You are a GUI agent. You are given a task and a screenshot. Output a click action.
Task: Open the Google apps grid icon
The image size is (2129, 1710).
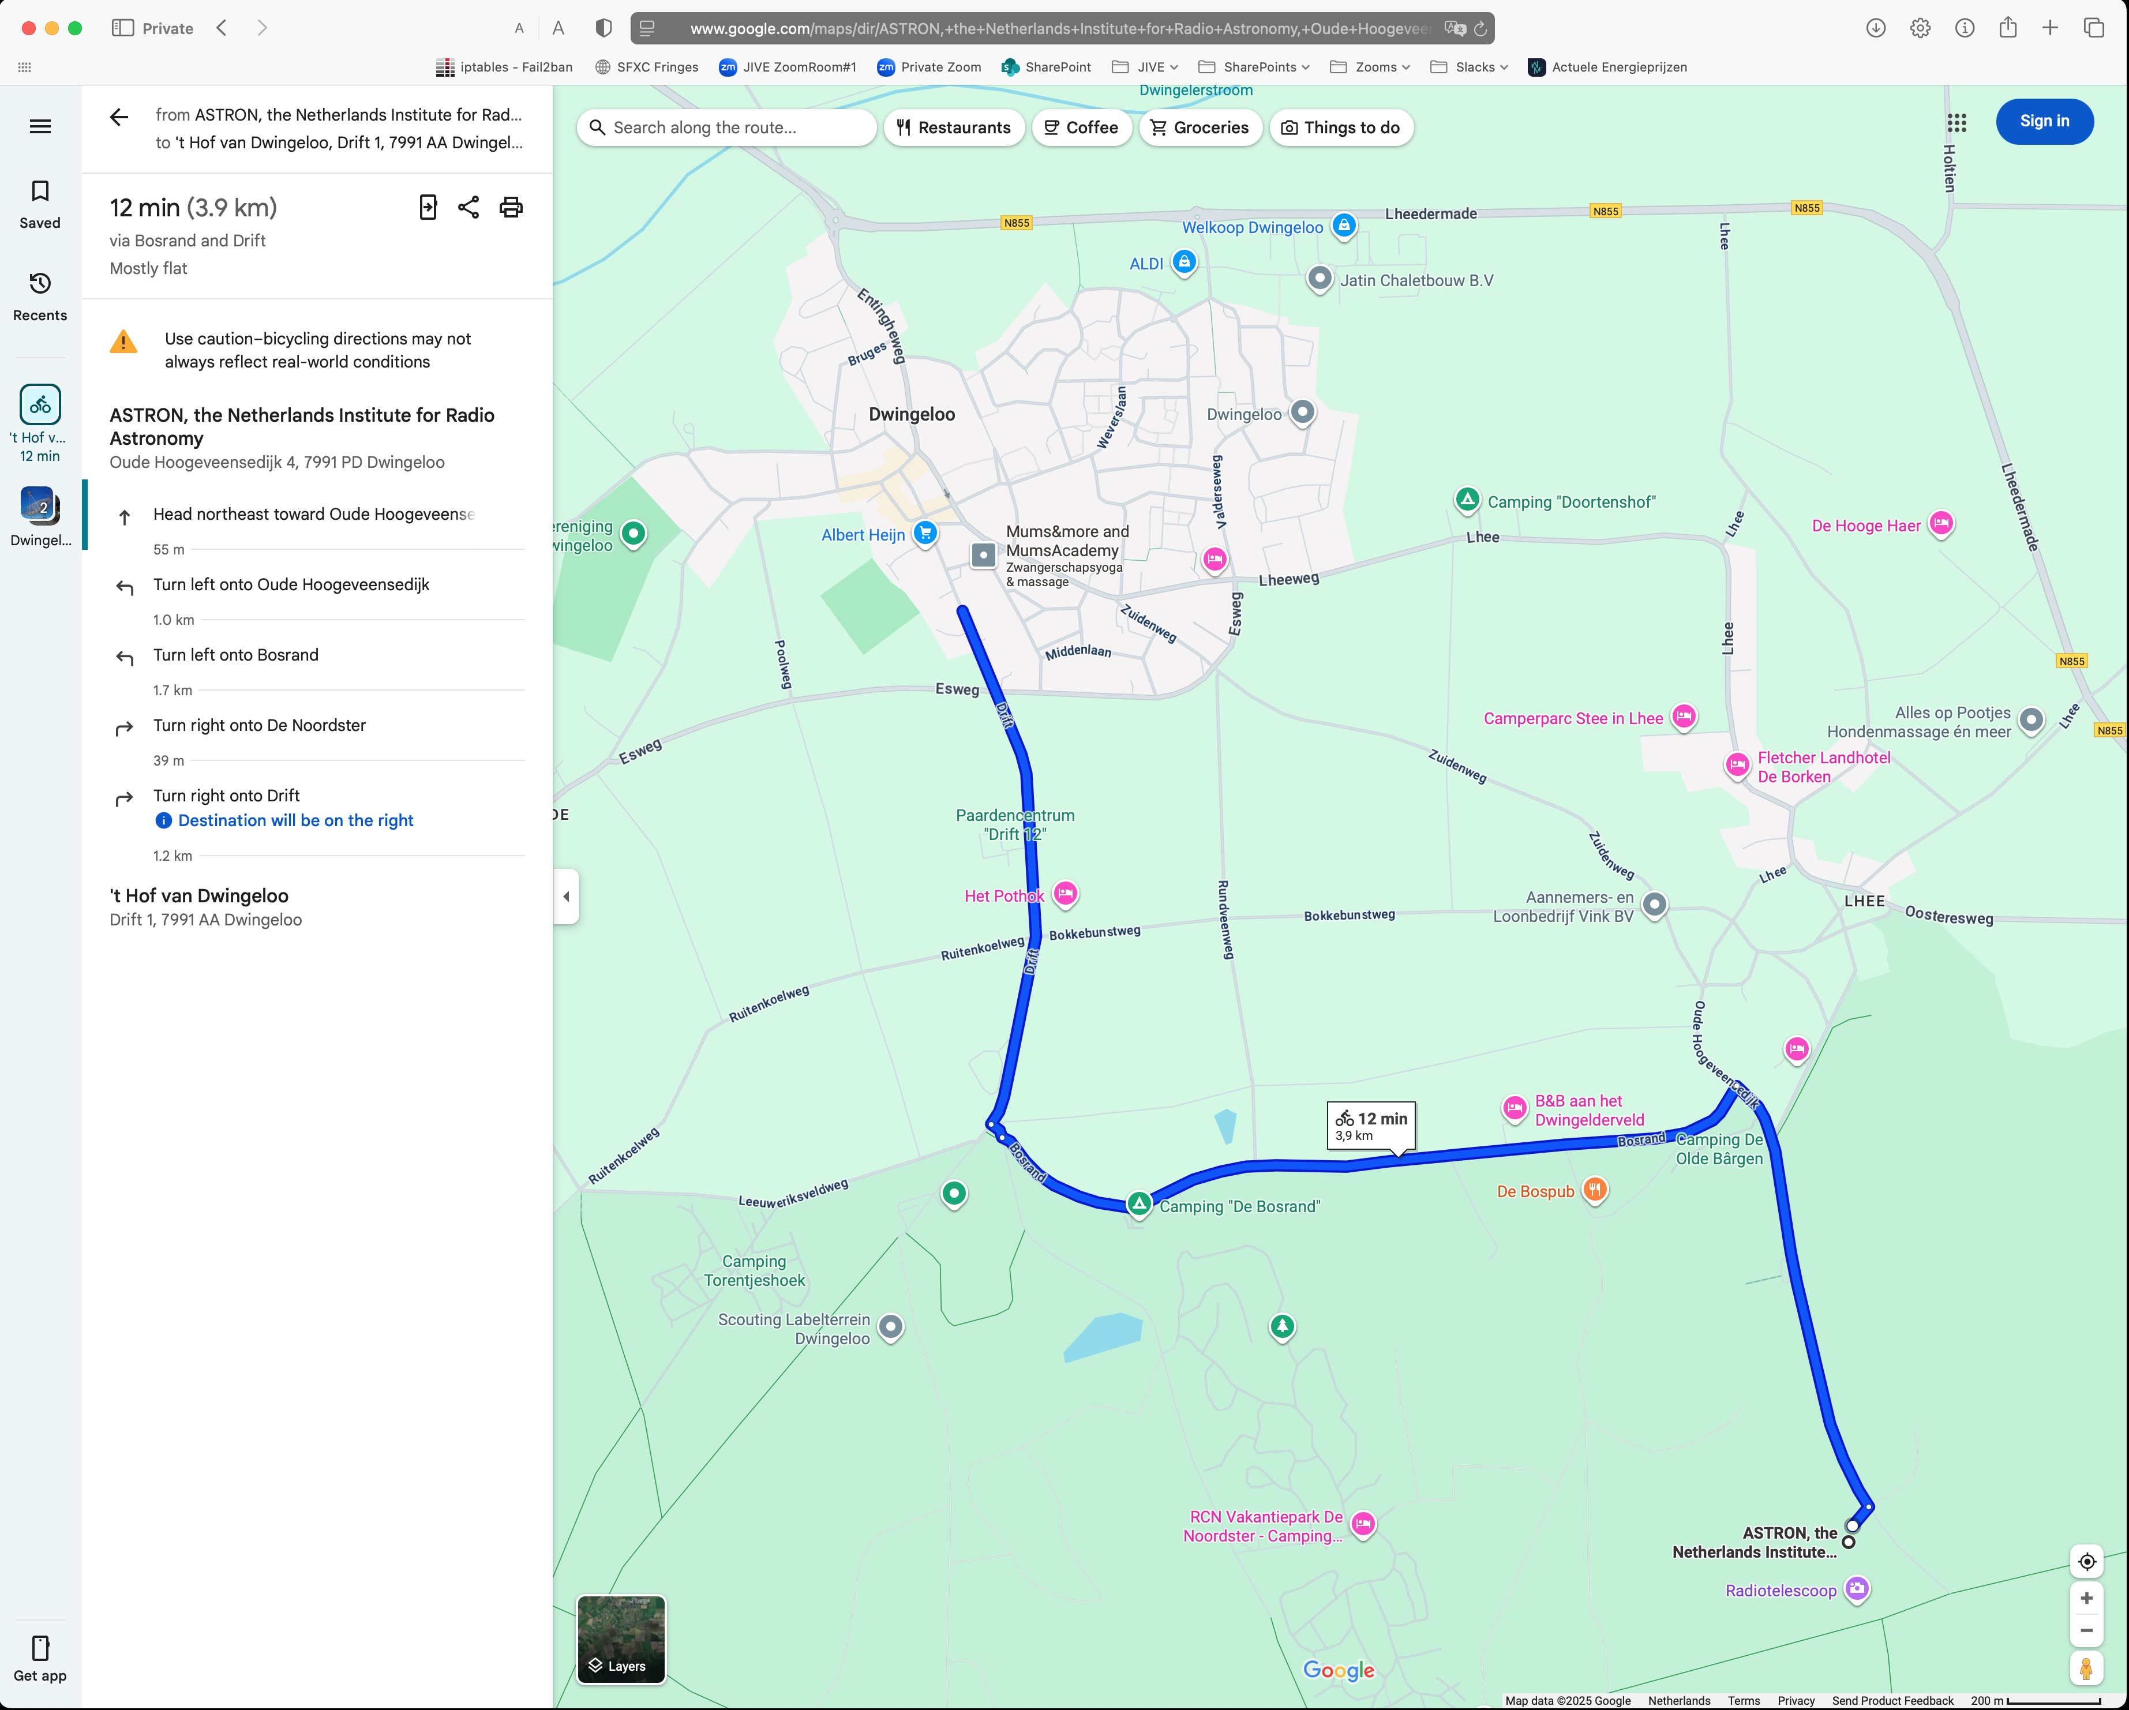[1956, 122]
